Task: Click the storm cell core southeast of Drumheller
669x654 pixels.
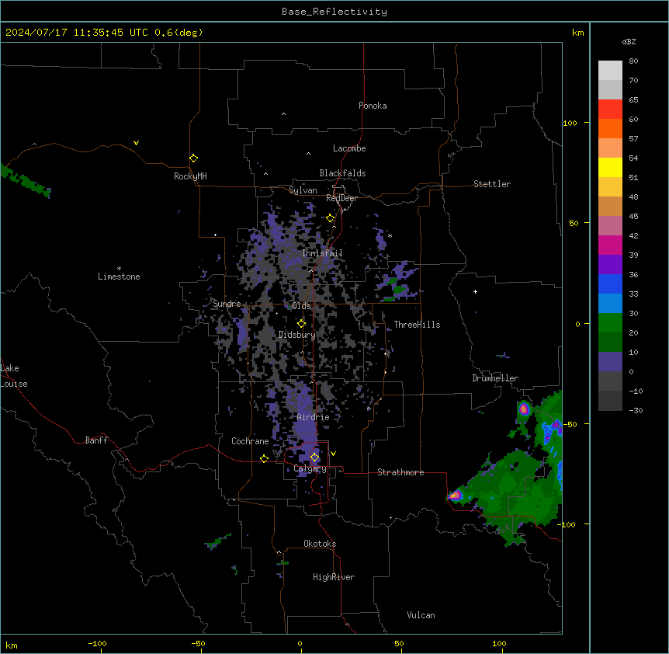Action: coord(524,409)
